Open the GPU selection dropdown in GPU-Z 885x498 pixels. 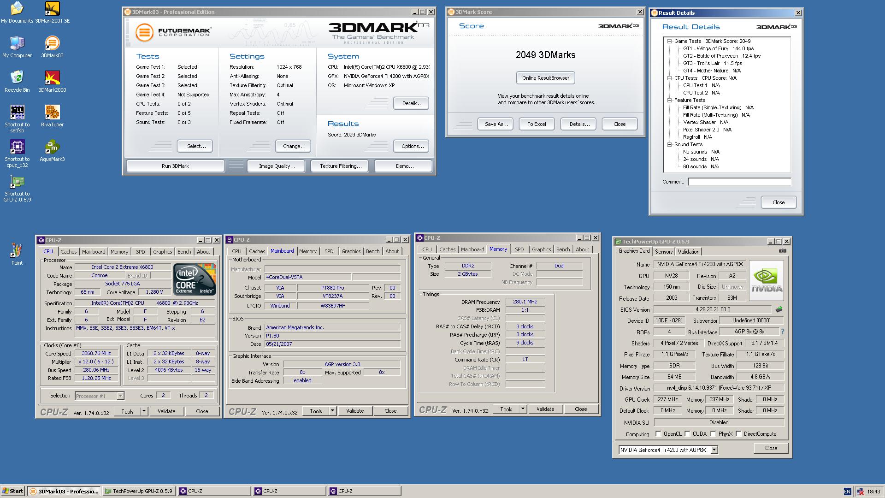click(x=714, y=450)
